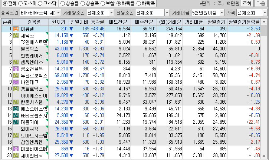Select the 삼양엔씨켐 stock name
Image resolution: width=269 pixels, height=160 pixels.
tap(32, 142)
